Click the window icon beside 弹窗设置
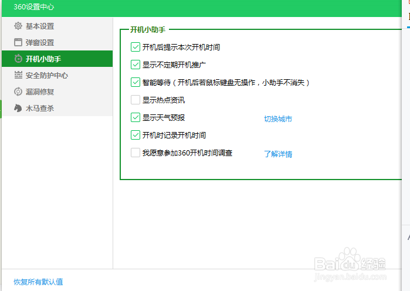410x291 pixels. click(18, 42)
